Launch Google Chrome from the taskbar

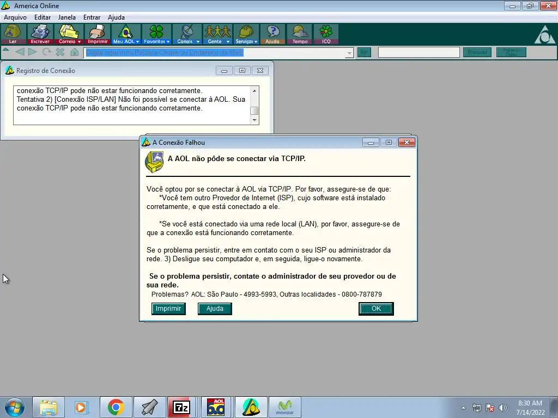click(x=116, y=407)
